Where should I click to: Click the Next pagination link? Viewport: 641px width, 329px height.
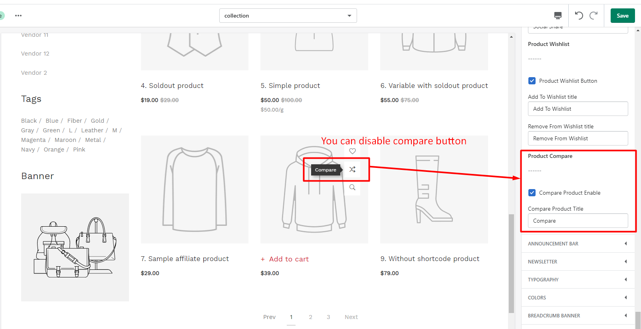click(x=351, y=317)
